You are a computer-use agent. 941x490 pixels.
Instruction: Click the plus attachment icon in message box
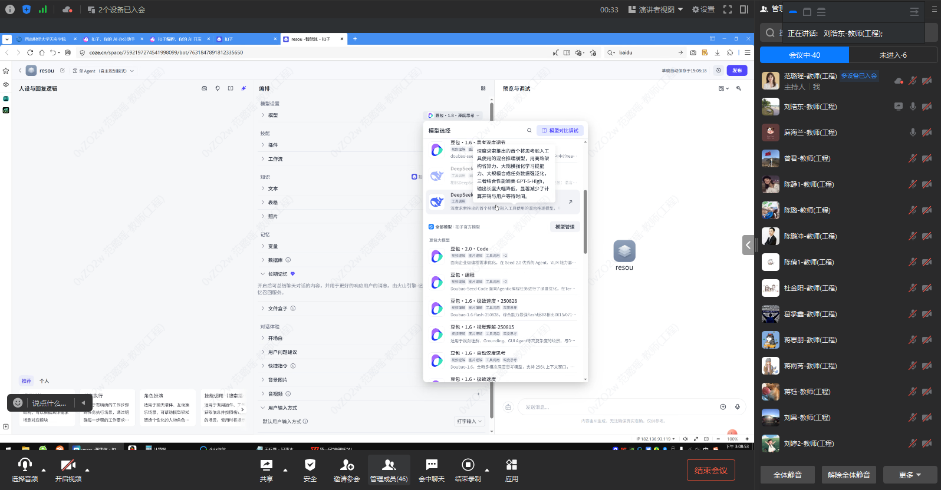(723, 407)
